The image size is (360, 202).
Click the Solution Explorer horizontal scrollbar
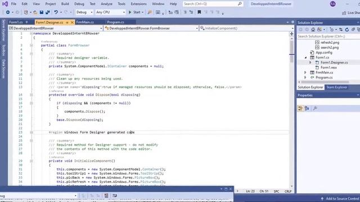coord(325,82)
